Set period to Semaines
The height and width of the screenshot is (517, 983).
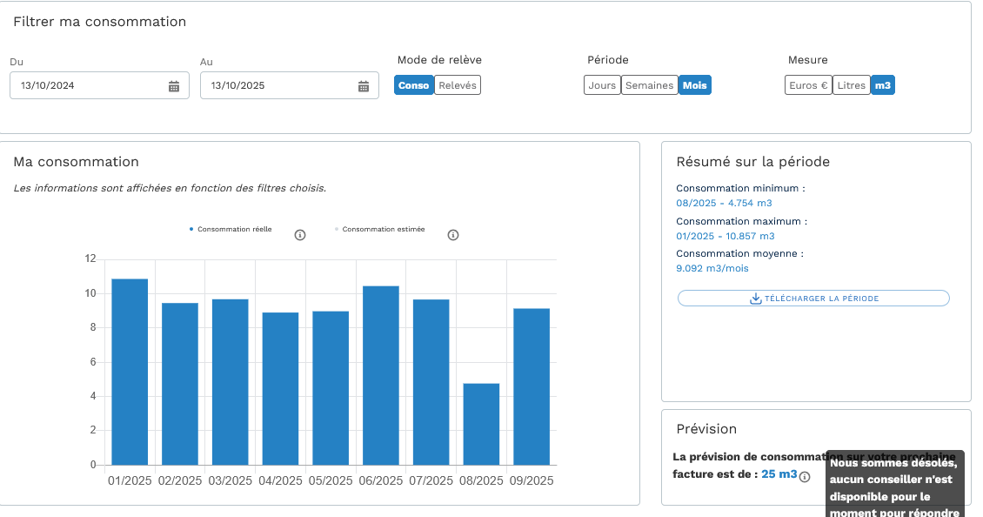650,85
